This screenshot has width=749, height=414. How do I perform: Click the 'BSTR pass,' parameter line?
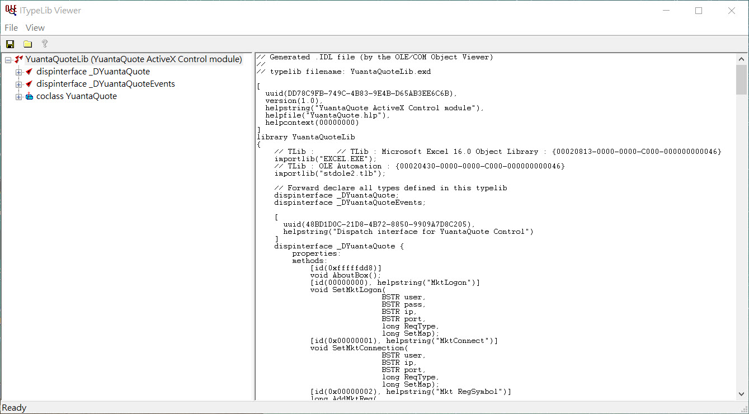[x=404, y=304]
